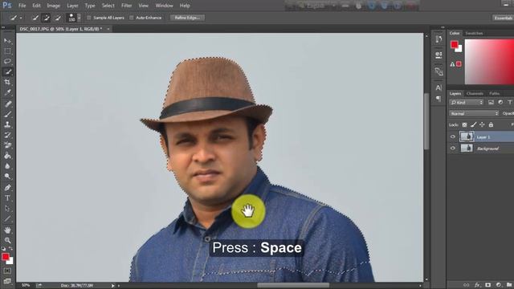
Task: Select the Eyedropper tool
Action: tap(7, 92)
